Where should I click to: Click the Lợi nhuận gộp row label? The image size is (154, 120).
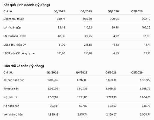tap(12, 28)
